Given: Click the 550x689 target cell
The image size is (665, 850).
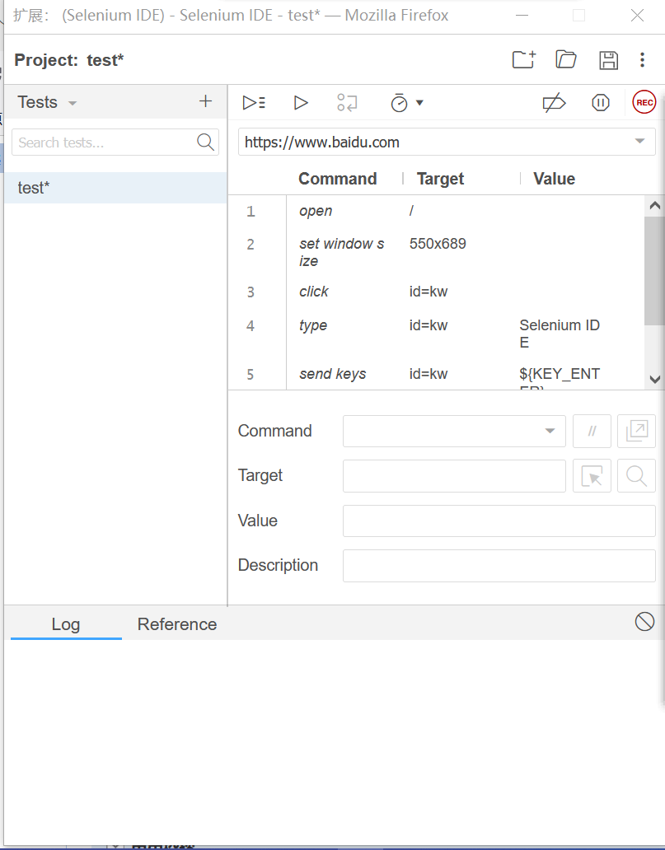Looking at the screenshot, I should pos(438,244).
